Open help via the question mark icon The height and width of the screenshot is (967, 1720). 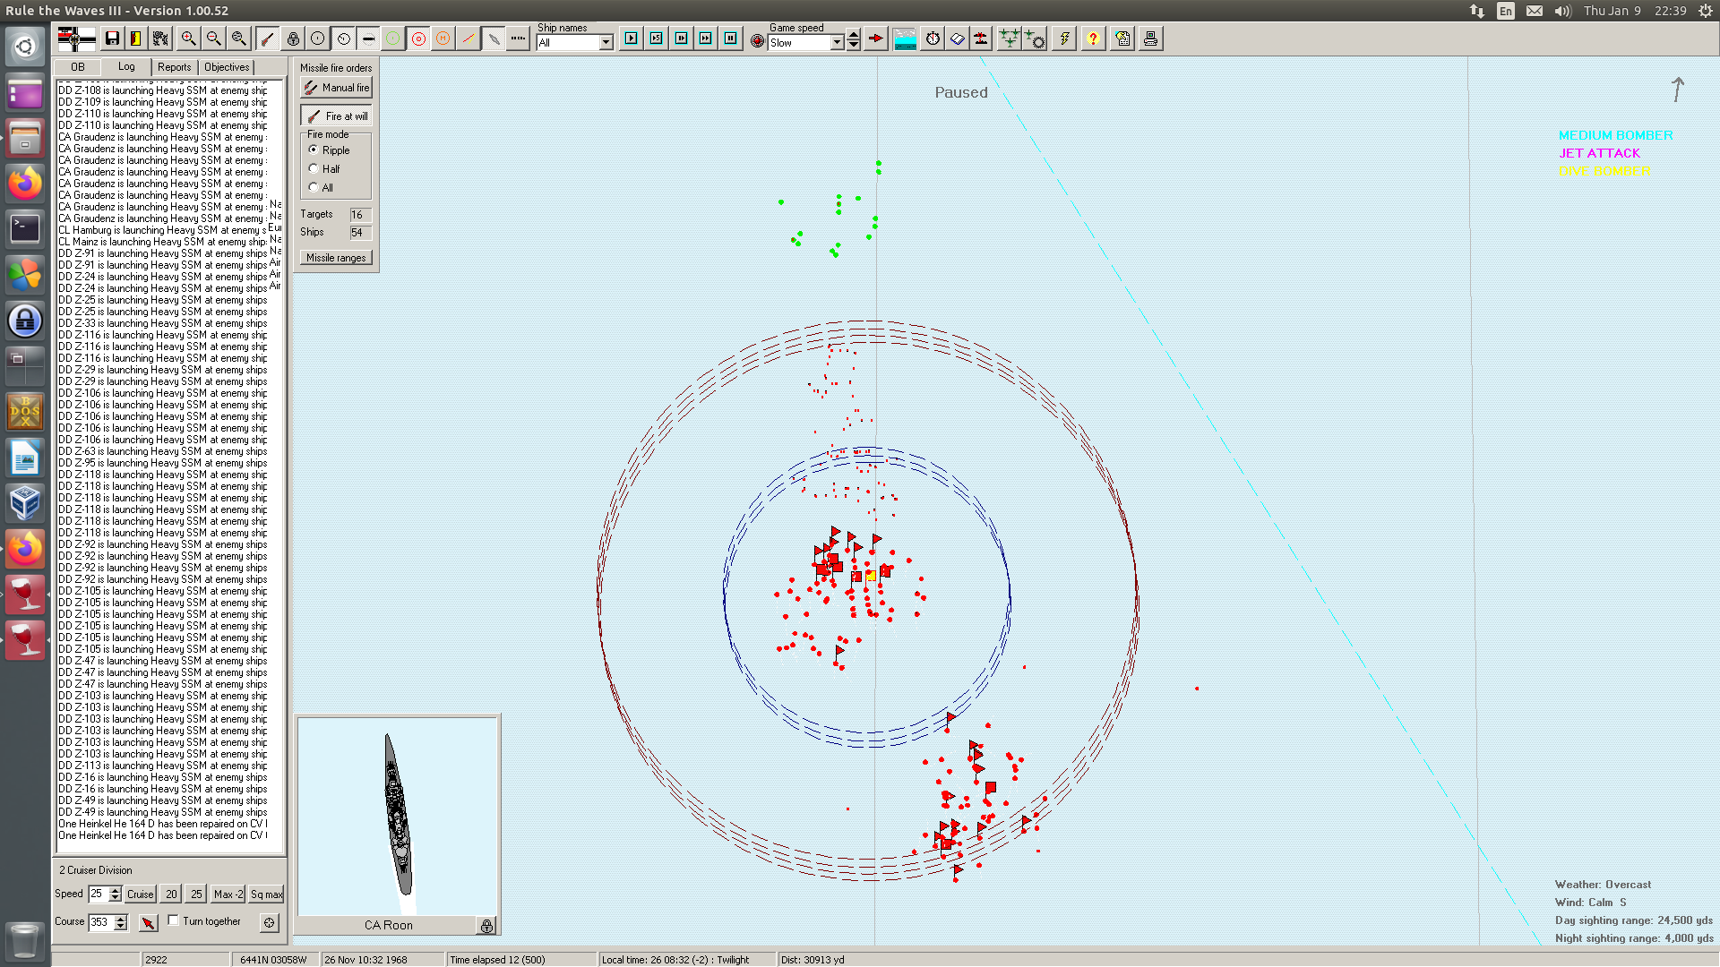1093,39
